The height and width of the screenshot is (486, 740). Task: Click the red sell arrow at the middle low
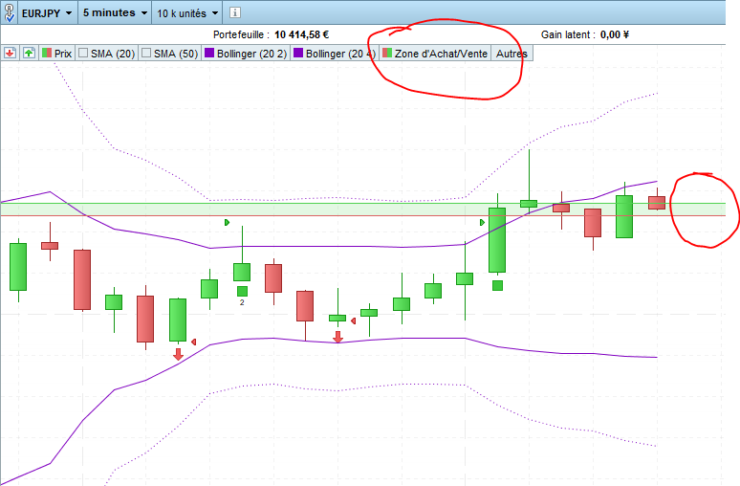pos(337,337)
